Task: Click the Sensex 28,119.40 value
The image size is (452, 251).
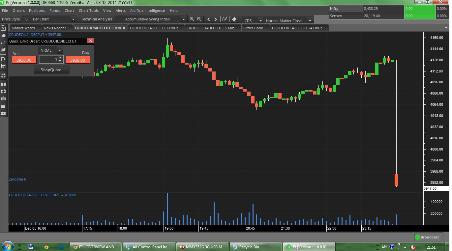Action: coord(372,16)
